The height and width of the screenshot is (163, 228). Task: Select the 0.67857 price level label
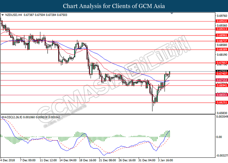click(222, 63)
